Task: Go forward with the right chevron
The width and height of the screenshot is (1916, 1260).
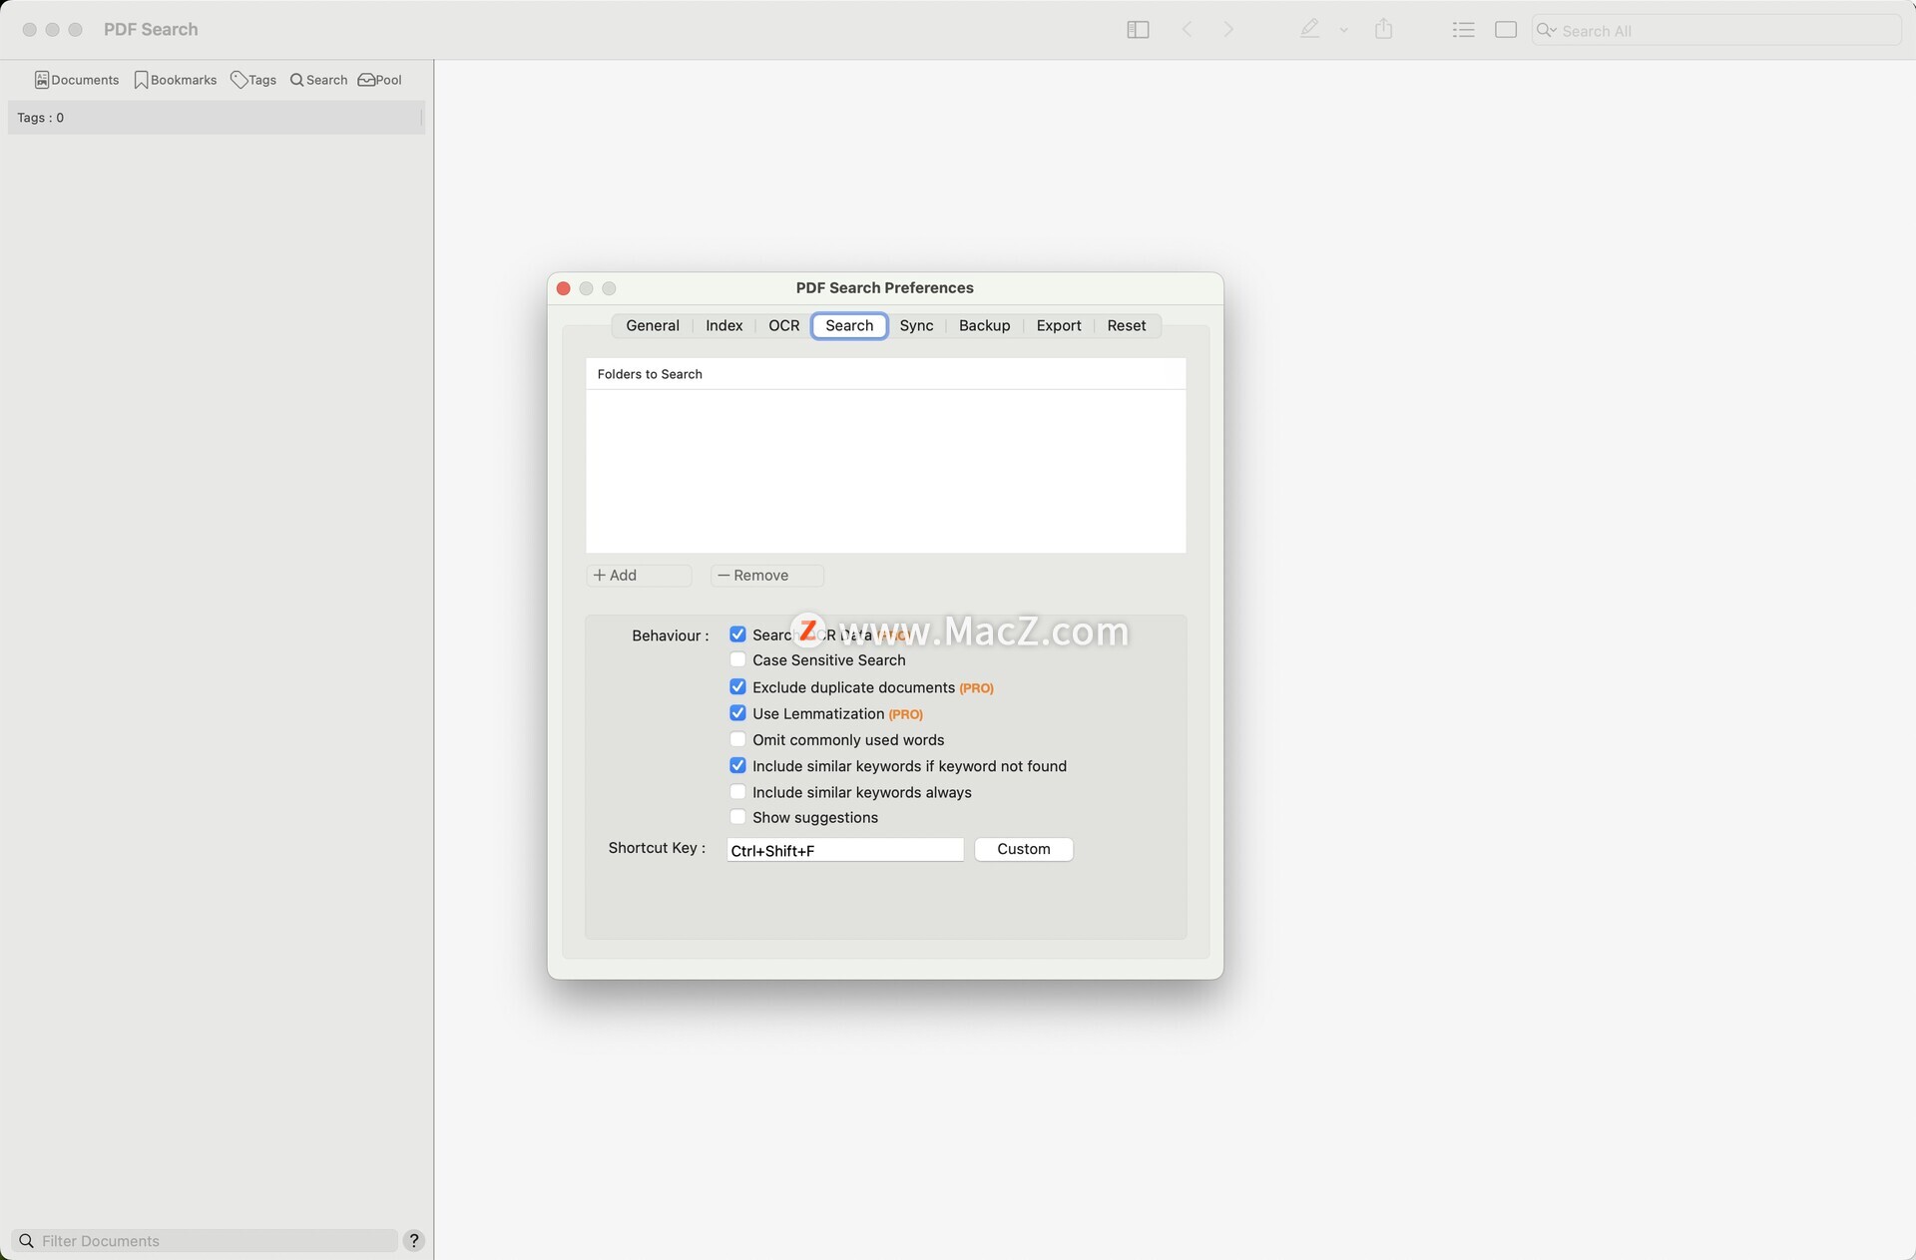Action: tap(1228, 30)
